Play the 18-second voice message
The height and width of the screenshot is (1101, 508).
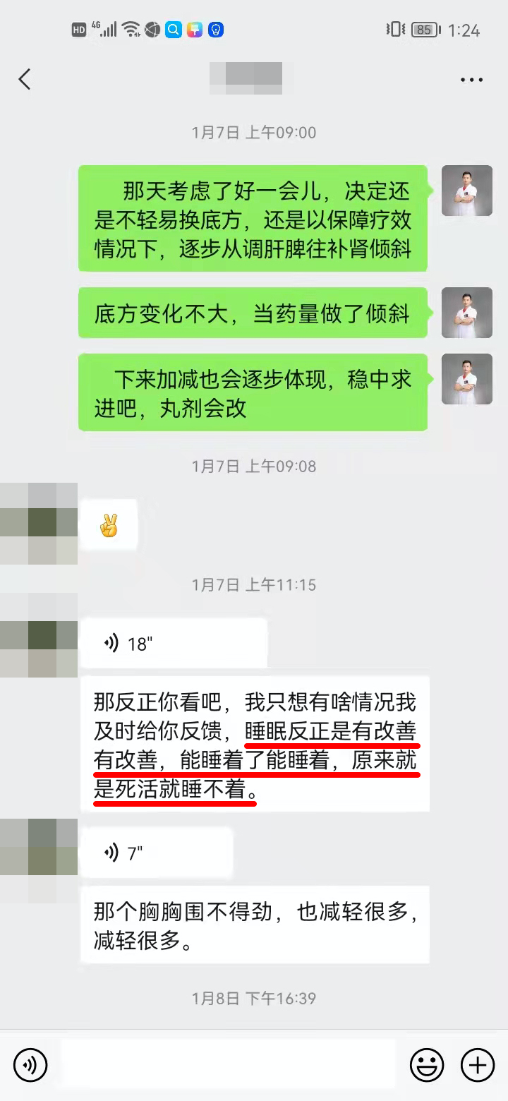point(174,644)
